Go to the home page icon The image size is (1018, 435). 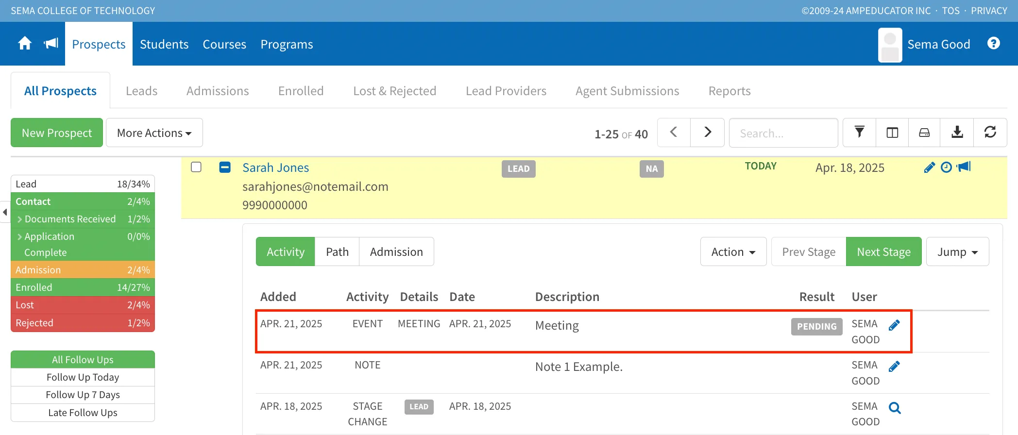click(x=25, y=44)
